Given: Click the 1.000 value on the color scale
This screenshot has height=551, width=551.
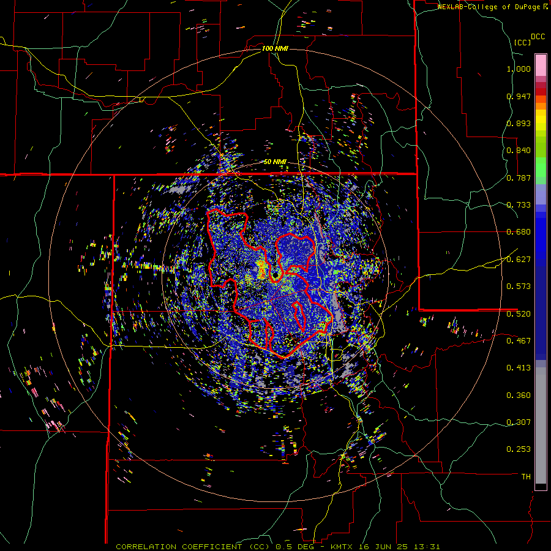Looking at the screenshot, I should (x=519, y=69).
